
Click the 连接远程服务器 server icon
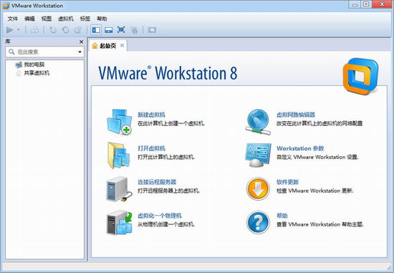pyautogui.click(x=119, y=189)
